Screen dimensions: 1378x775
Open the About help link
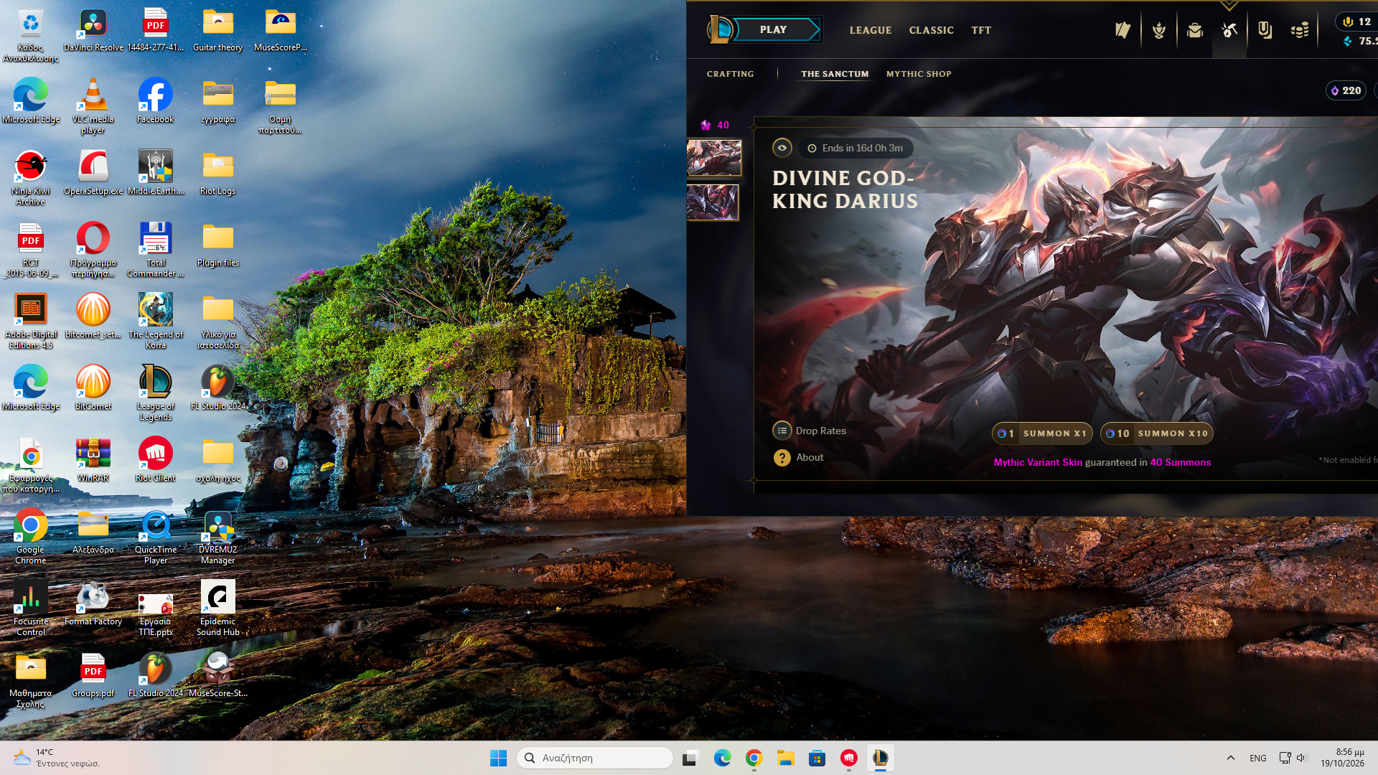[798, 458]
